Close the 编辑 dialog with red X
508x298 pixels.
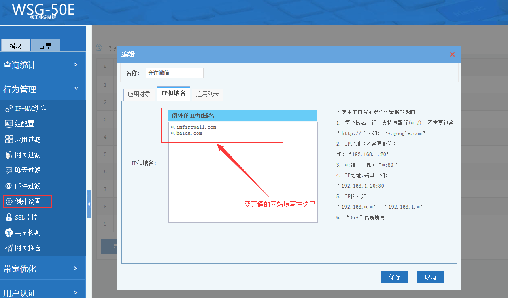click(452, 55)
